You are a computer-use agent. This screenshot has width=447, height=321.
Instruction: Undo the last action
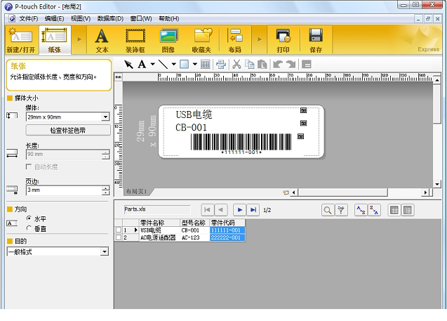(x=278, y=65)
